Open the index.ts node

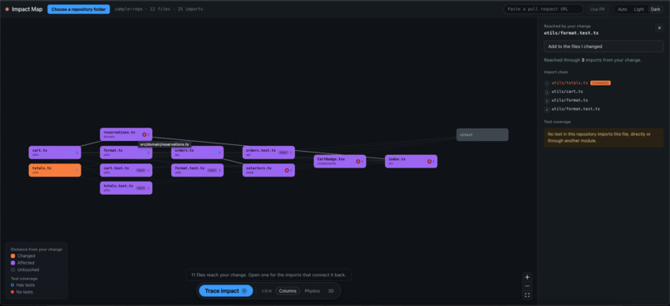[x=411, y=161]
